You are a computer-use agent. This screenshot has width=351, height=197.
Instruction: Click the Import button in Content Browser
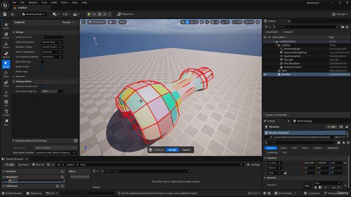click(x=23, y=165)
